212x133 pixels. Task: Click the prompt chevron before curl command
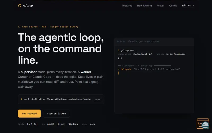21,99
